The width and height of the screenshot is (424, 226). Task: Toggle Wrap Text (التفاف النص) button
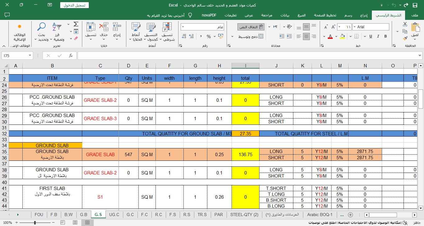point(251,27)
